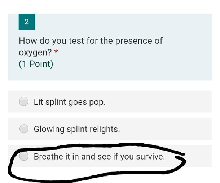The image size is (220, 183).
Task: Select the 'Lit splint goes pop.' radio button
Action: pos(24,102)
